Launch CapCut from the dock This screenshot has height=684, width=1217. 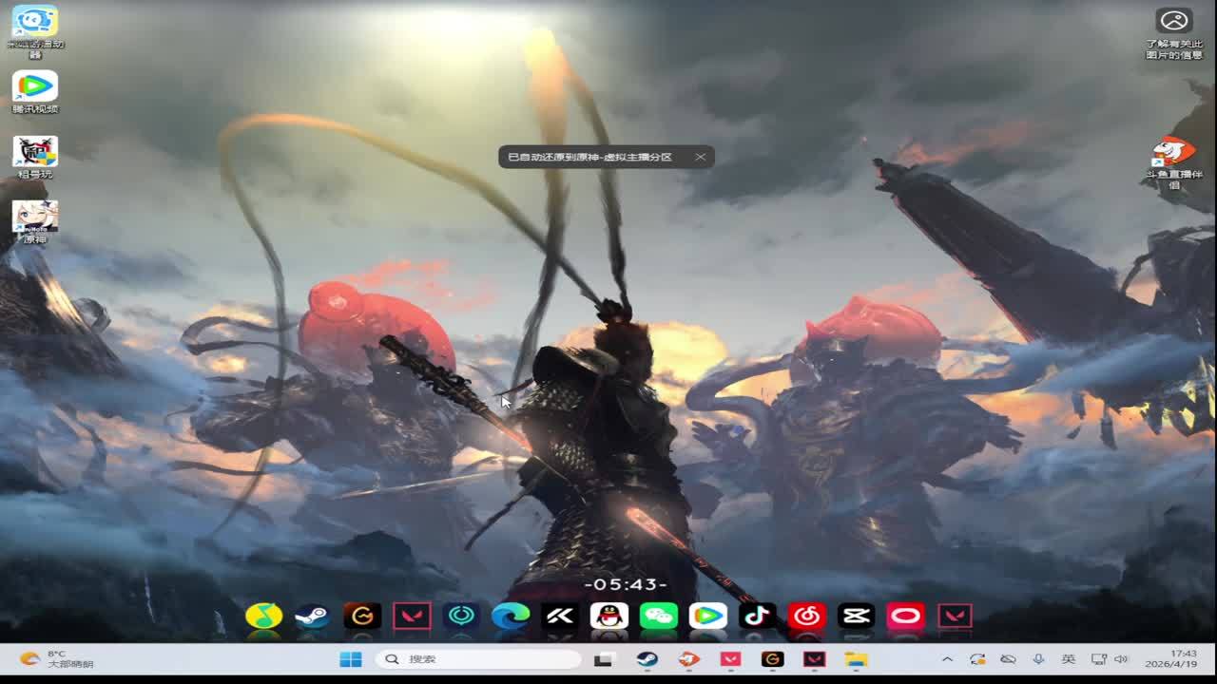pos(856,617)
